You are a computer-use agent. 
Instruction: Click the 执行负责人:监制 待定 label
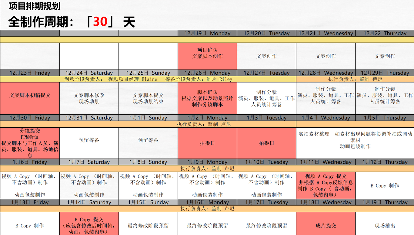[x=355, y=79]
